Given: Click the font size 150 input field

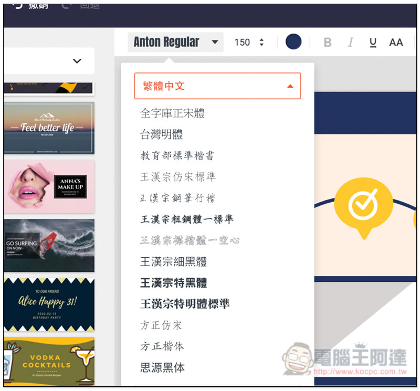Looking at the screenshot, I should (243, 43).
